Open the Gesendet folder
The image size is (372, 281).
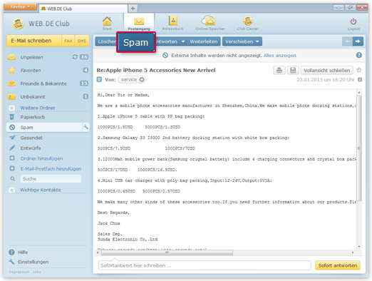click(31, 138)
